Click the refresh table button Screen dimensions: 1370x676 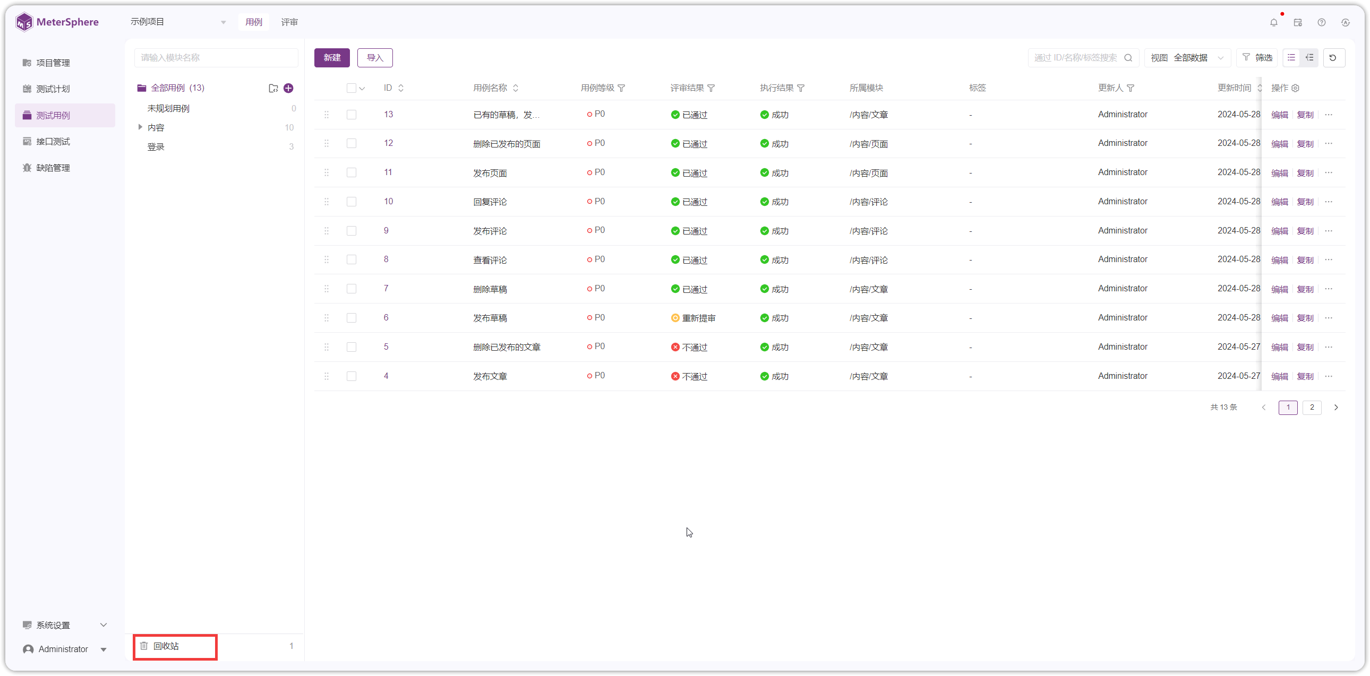click(x=1333, y=57)
